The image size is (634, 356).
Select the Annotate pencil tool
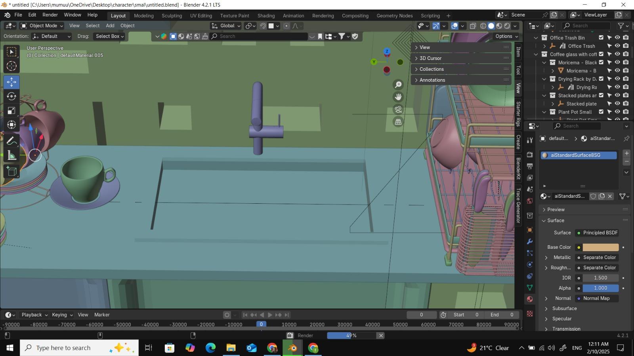click(x=11, y=141)
